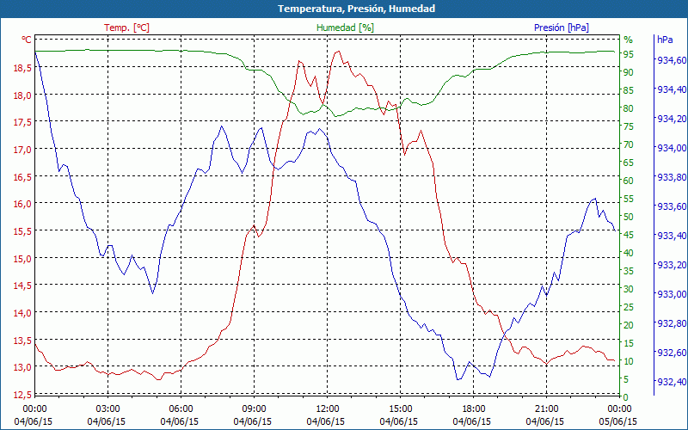Select the red 'Temp. [°C]' legend label
The width and height of the screenshot is (688, 430).
tap(126, 28)
